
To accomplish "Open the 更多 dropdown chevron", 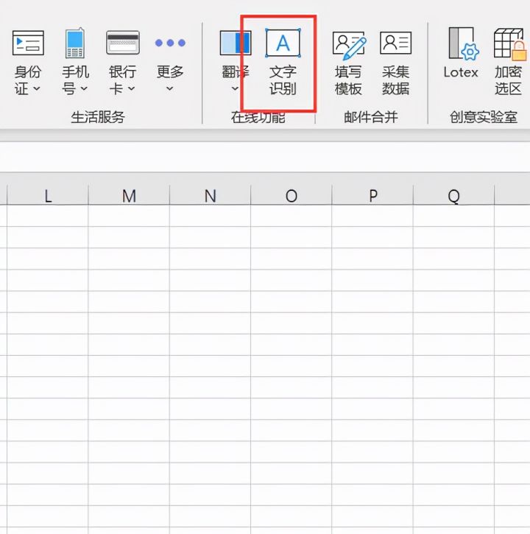I will [169, 89].
